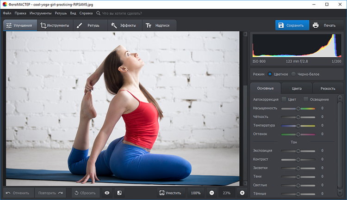The image size is (347, 200).
Task: Click the Насыщенность slider handle
Action: (298, 108)
